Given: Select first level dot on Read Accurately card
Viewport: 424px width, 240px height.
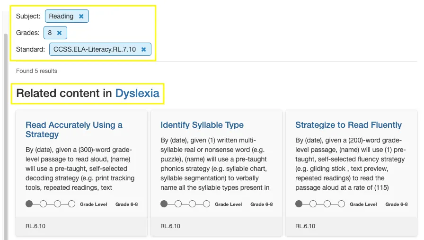Looking at the screenshot, I should point(29,204).
